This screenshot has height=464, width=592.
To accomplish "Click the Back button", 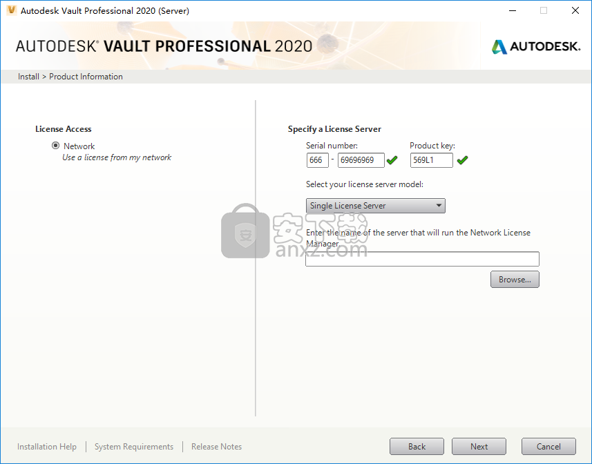I will 417,447.
